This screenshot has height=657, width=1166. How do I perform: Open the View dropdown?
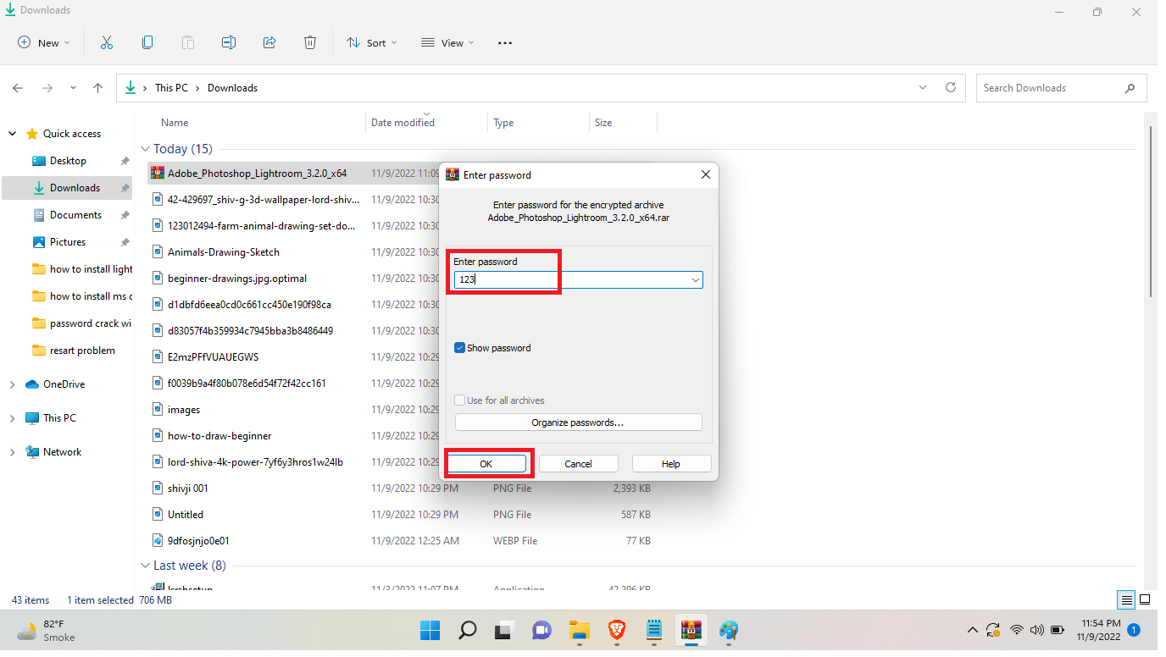448,42
